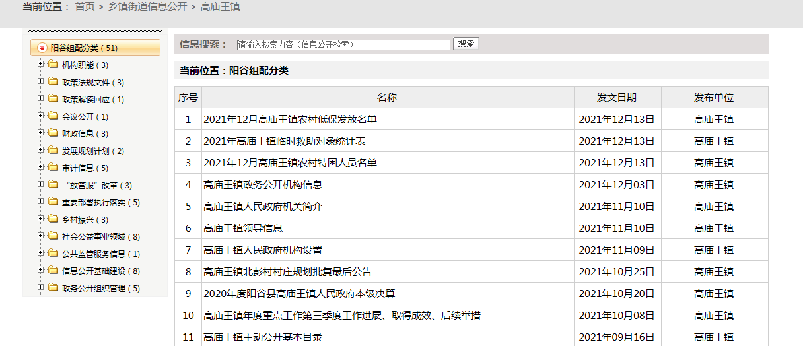Click 当前位置：阳谷组配分类 heading

[234, 71]
